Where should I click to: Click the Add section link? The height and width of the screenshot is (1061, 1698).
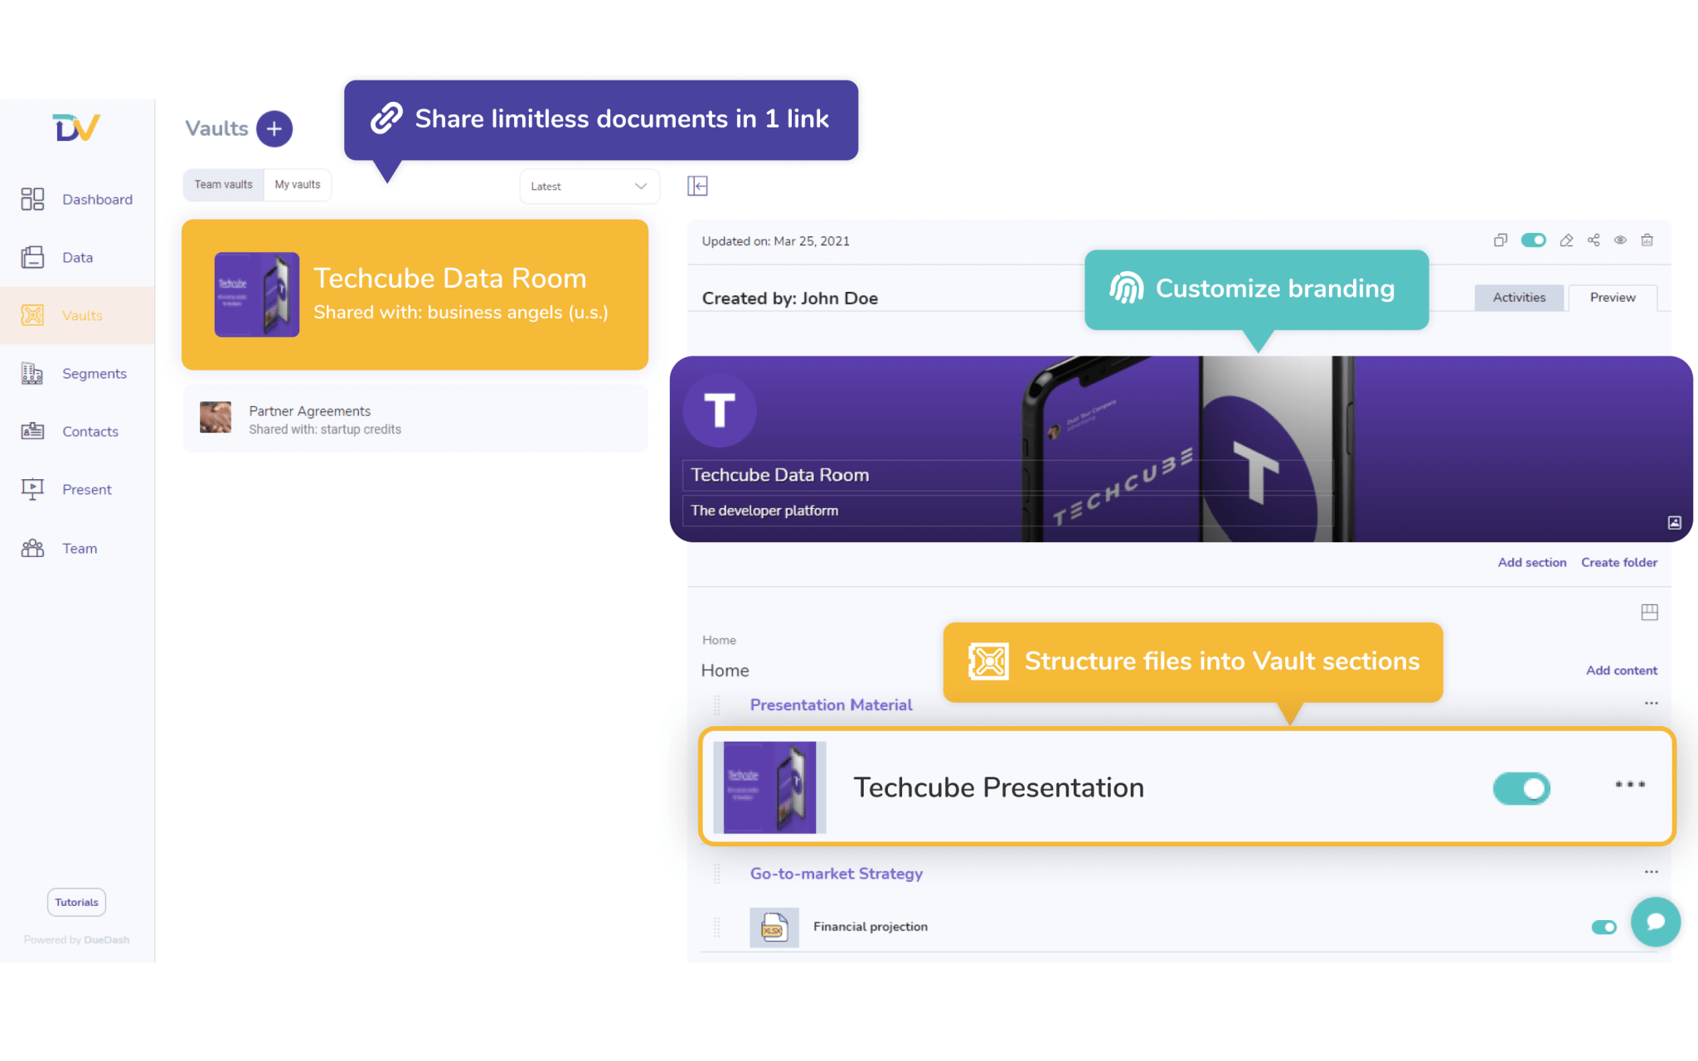[1531, 562]
